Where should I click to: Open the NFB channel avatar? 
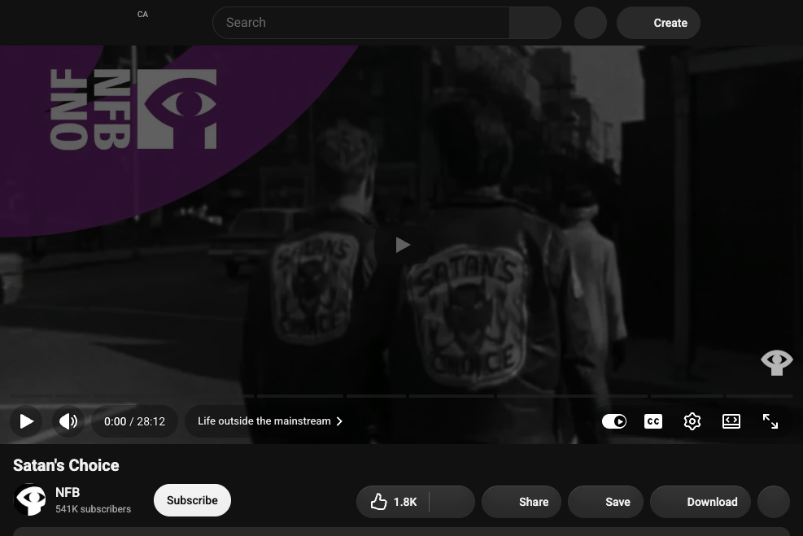tap(30, 499)
